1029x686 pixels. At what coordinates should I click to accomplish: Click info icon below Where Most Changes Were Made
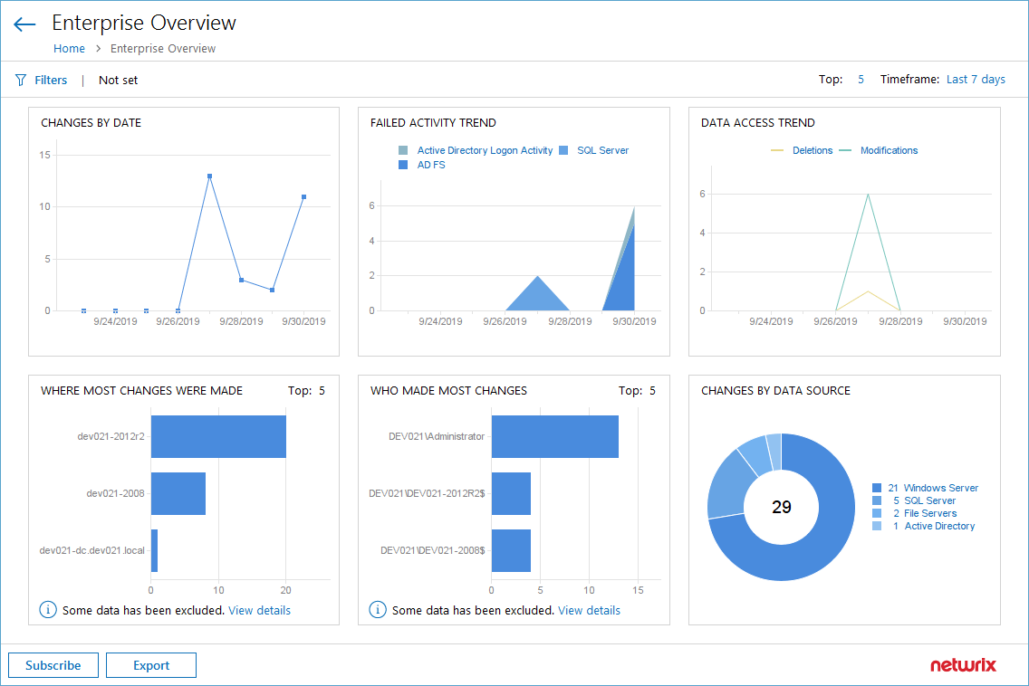(x=47, y=609)
